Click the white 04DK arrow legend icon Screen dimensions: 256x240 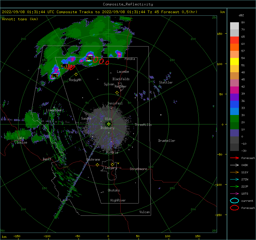tap(234, 165)
